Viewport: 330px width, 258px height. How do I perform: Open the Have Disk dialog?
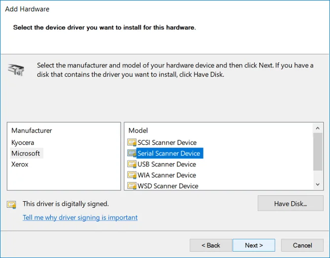(291, 203)
